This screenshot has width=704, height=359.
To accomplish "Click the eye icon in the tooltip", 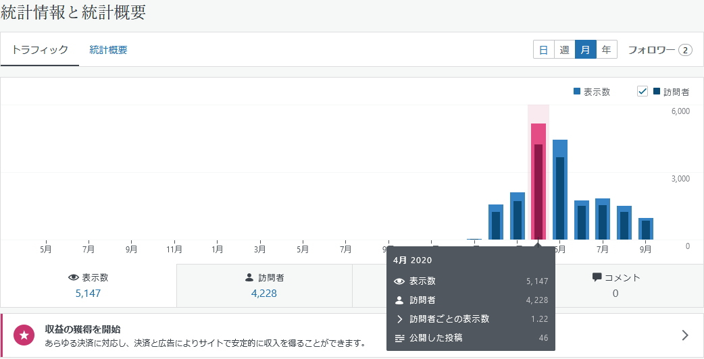I will tap(399, 281).
